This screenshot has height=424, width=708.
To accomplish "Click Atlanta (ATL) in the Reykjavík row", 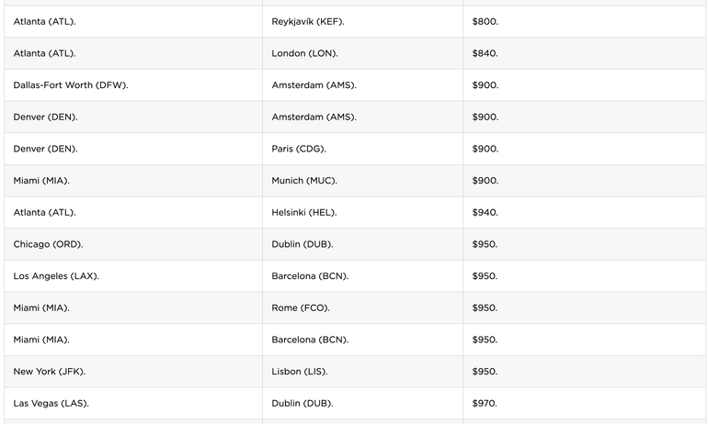I will (45, 21).
